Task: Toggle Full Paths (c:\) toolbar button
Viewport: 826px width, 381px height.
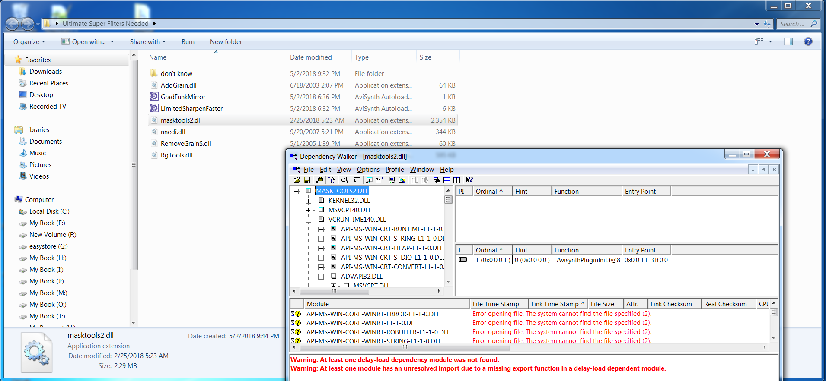Action: click(x=344, y=180)
